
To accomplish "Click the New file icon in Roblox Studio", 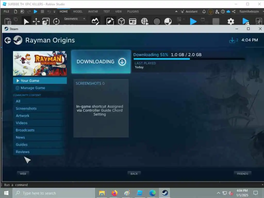I will pos(15,11).
